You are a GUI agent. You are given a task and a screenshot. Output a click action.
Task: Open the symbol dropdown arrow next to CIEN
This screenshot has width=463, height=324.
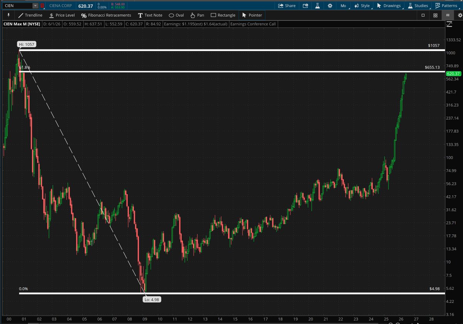click(x=35, y=6)
